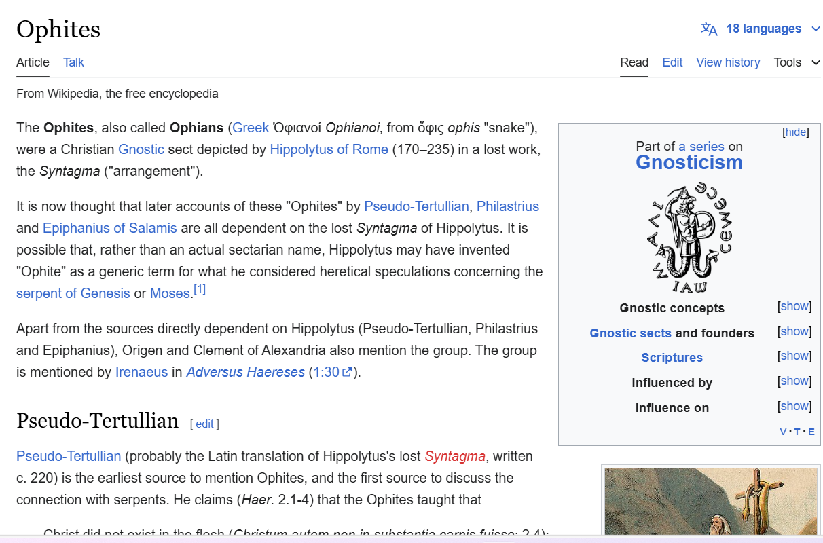The height and width of the screenshot is (543, 823).
Task: Edit the template via E link
Action: point(811,432)
